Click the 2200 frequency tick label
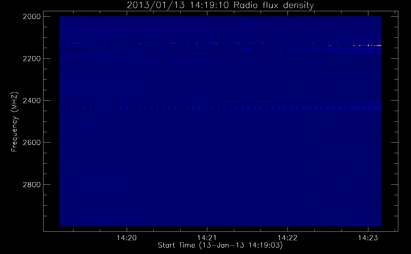This screenshot has height=254, width=411. pyautogui.click(x=32, y=59)
